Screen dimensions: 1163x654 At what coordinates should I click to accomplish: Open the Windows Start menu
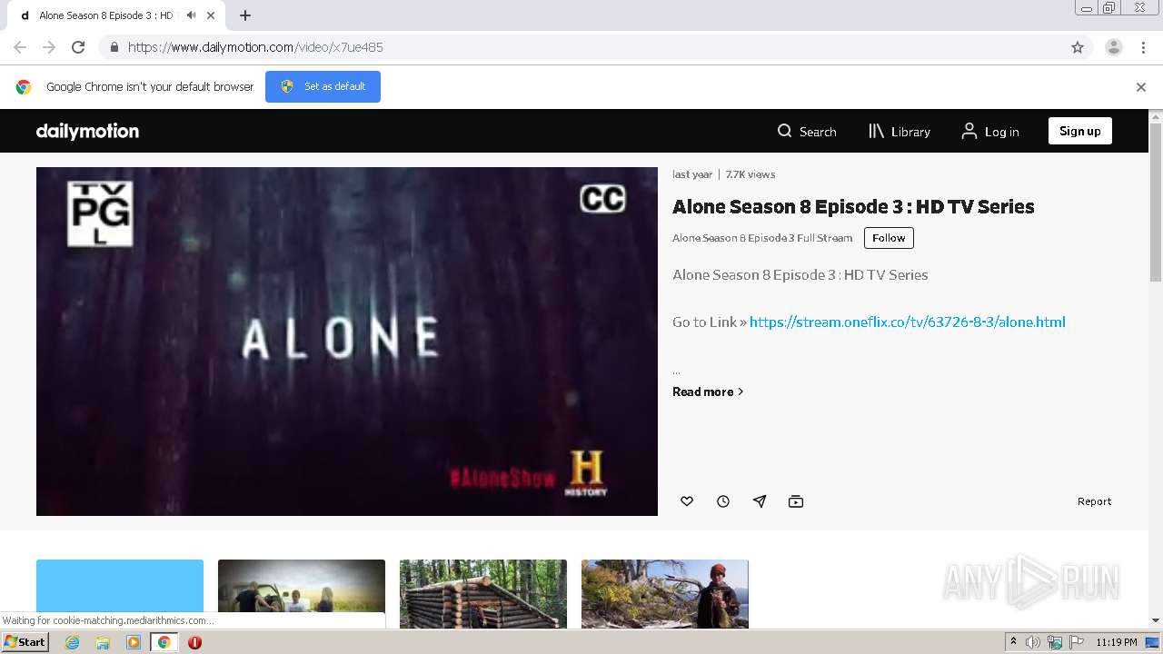coord(25,642)
